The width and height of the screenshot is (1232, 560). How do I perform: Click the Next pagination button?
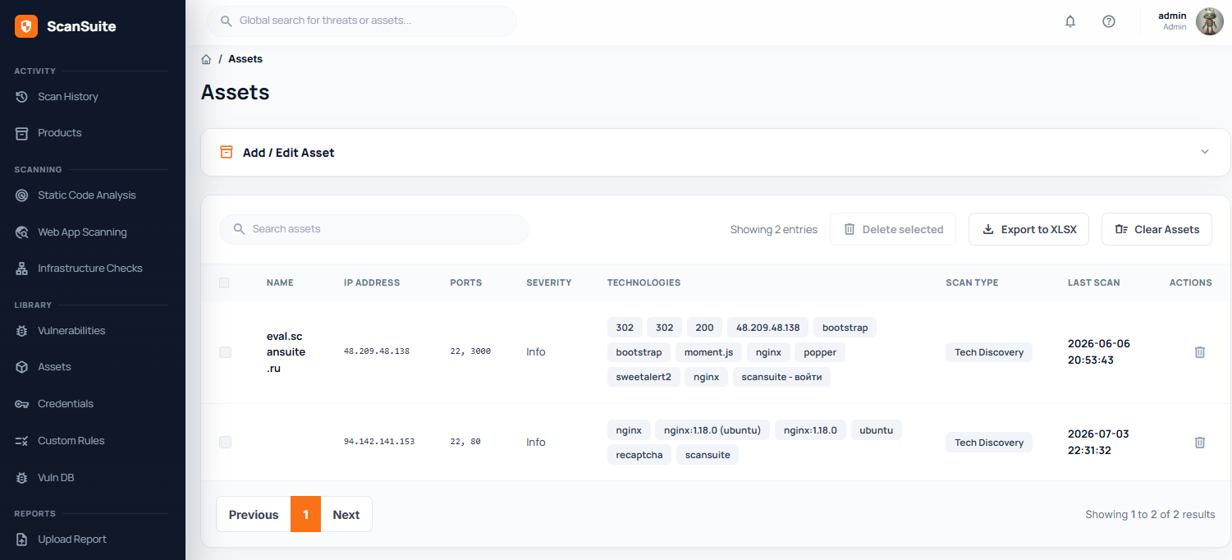[346, 514]
